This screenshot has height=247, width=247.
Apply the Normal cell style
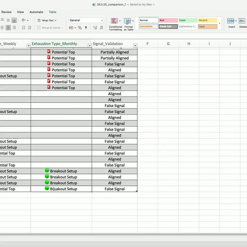click(x=148, y=20)
